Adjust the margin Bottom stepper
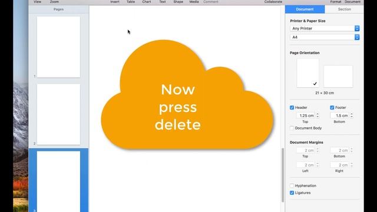The width and height of the screenshot is (377, 212). click(x=352, y=150)
